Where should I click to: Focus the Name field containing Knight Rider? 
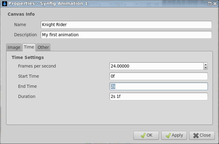(x=126, y=25)
